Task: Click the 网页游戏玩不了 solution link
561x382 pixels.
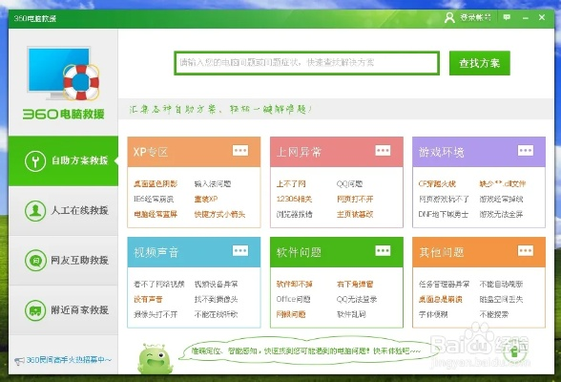Action: [x=444, y=199]
